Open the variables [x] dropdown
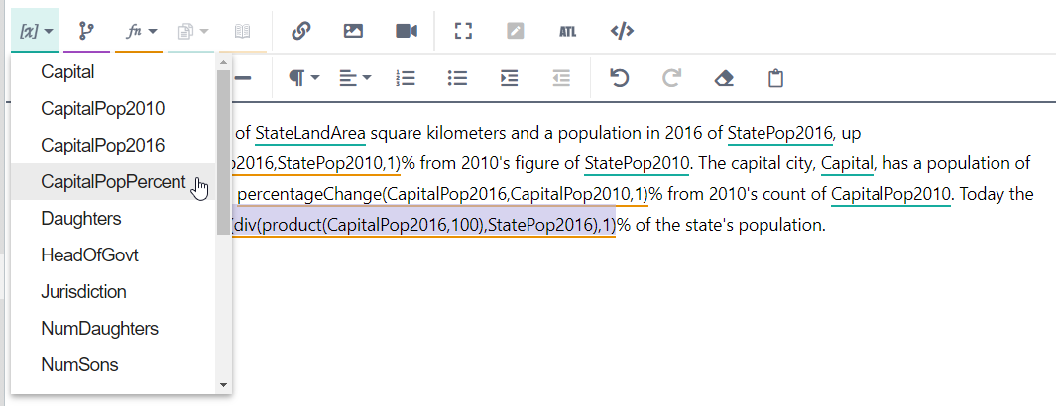 click(x=37, y=31)
